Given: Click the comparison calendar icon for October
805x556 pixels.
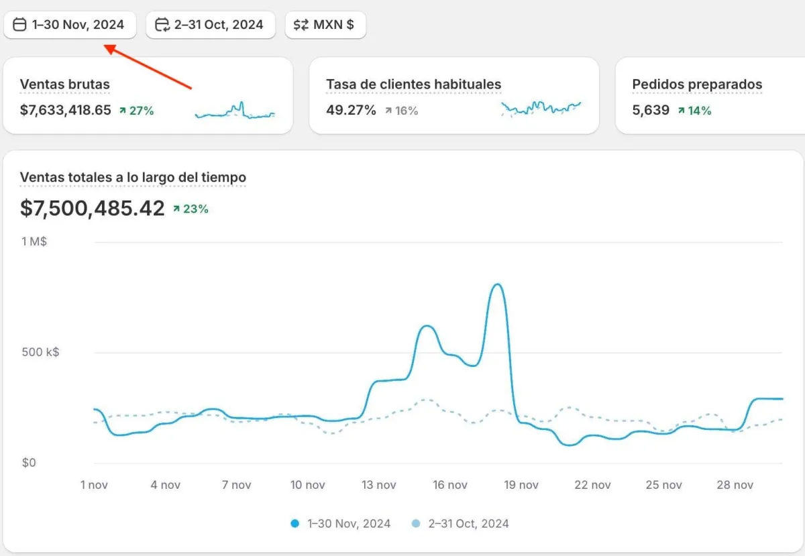Looking at the screenshot, I should tap(162, 25).
